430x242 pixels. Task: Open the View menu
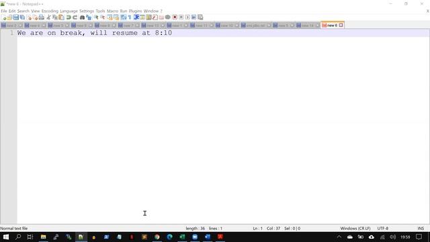(36, 11)
